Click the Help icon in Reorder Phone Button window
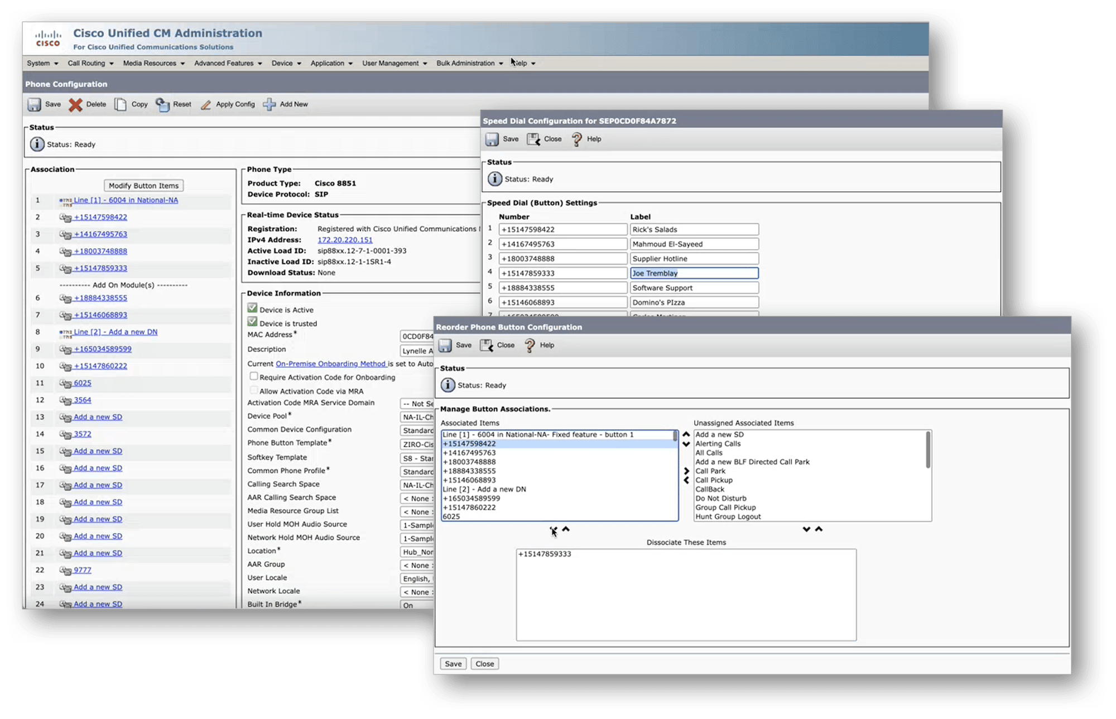 coord(530,345)
